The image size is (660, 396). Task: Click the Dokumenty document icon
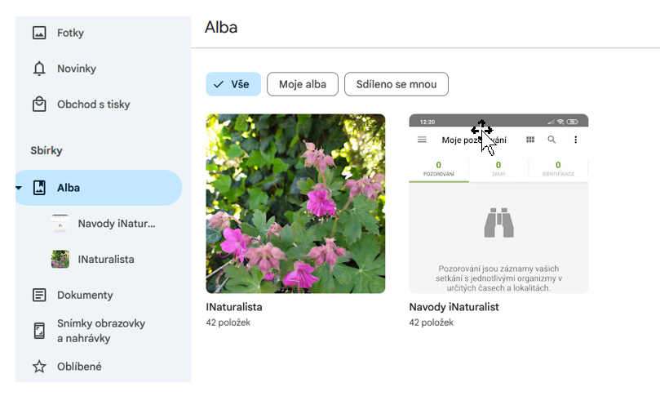click(39, 295)
